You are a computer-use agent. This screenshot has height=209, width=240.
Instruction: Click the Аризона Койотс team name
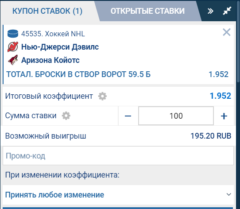coord(50,60)
